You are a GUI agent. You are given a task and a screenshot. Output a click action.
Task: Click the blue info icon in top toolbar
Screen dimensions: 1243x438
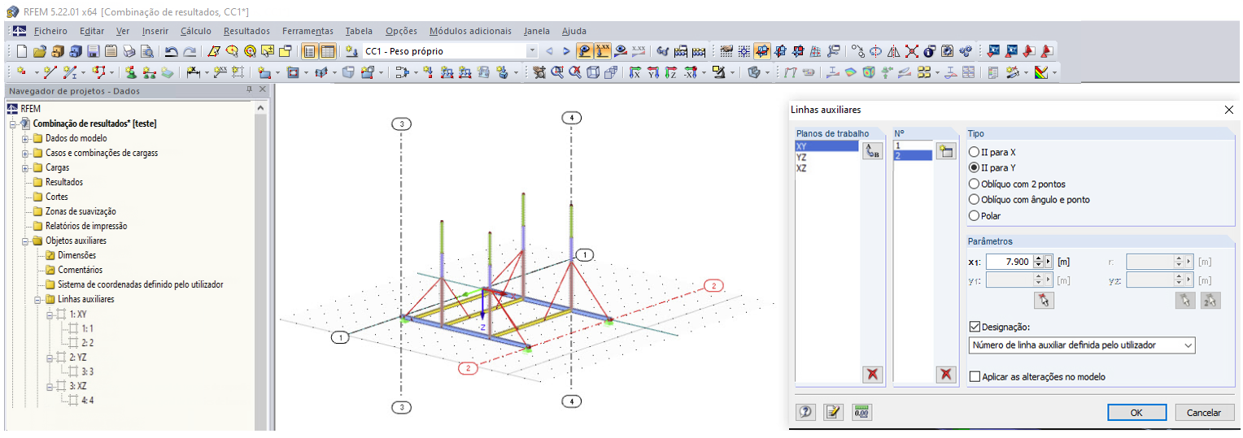point(929,51)
